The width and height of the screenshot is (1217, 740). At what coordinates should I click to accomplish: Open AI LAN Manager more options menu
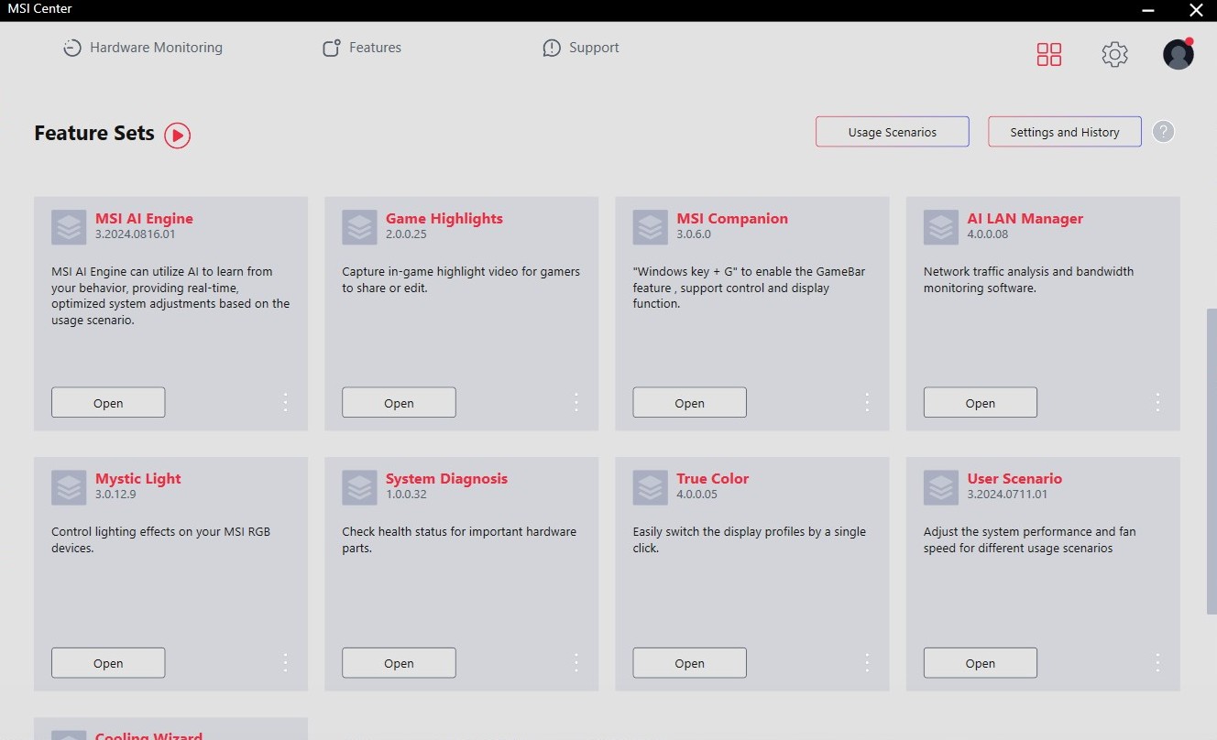click(x=1157, y=402)
